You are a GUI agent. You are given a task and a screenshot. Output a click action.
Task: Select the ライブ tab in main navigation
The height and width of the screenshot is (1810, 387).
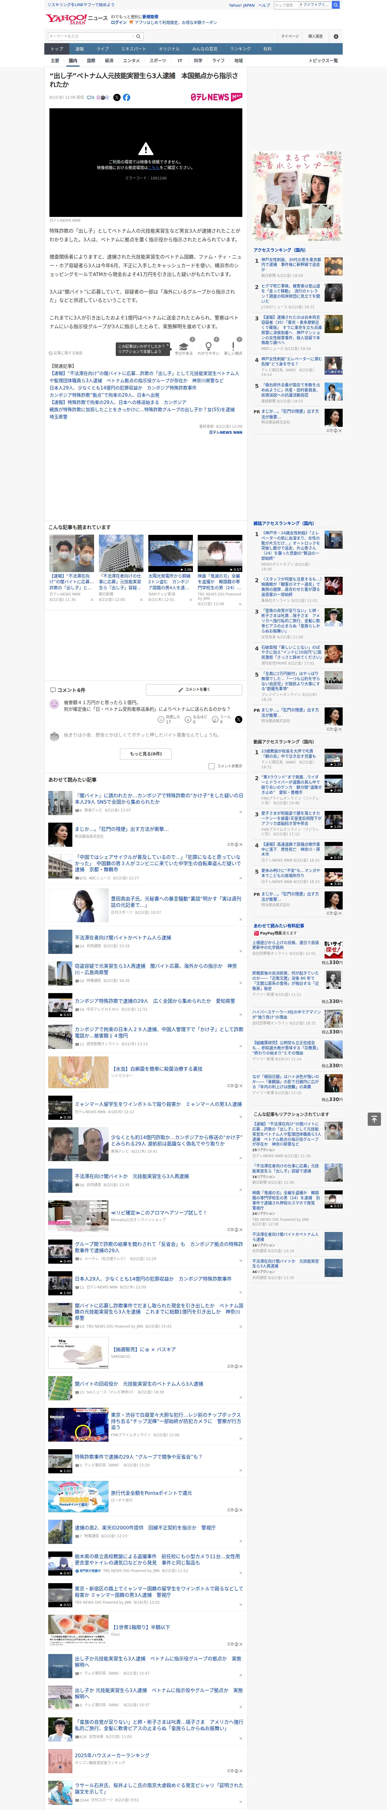[x=102, y=49]
